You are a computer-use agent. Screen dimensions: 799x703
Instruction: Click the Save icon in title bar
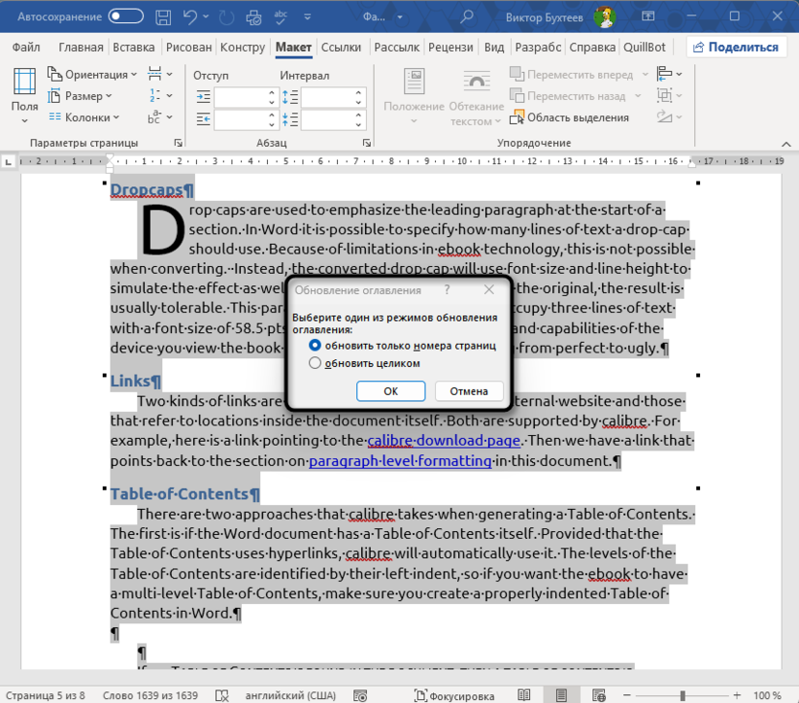pyautogui.click(x=163, y=16)
